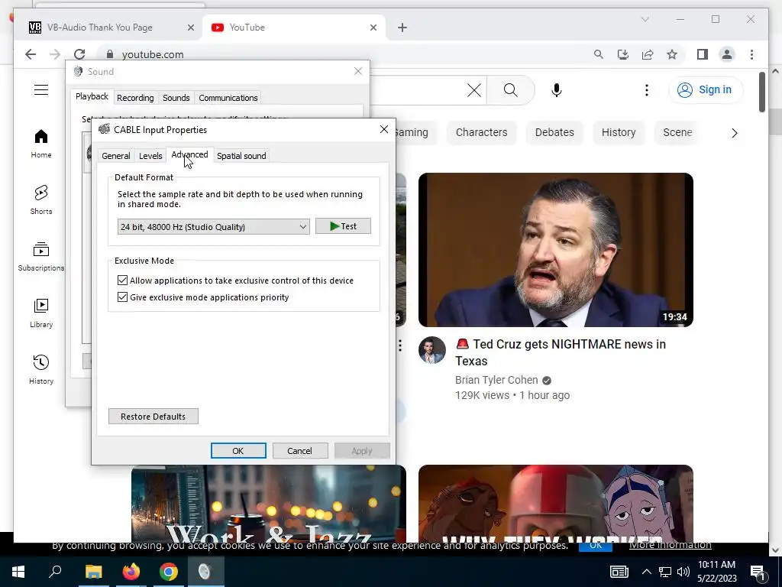Viewport: 782px width, 587px height.
Task: Open notification center in taskbar
Action: (758, 572)
